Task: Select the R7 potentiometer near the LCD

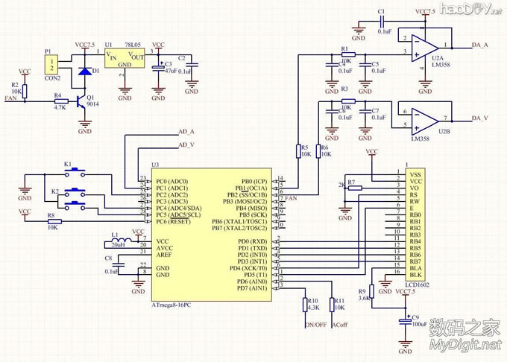Action: coord(348,186)
